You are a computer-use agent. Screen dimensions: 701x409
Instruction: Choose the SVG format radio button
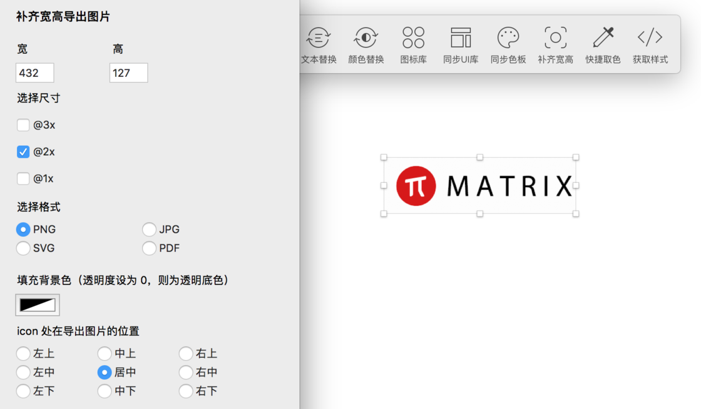click(x=23, y=248)
